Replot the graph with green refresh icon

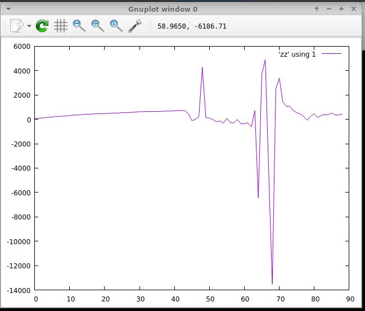click(x=42, y=26)
